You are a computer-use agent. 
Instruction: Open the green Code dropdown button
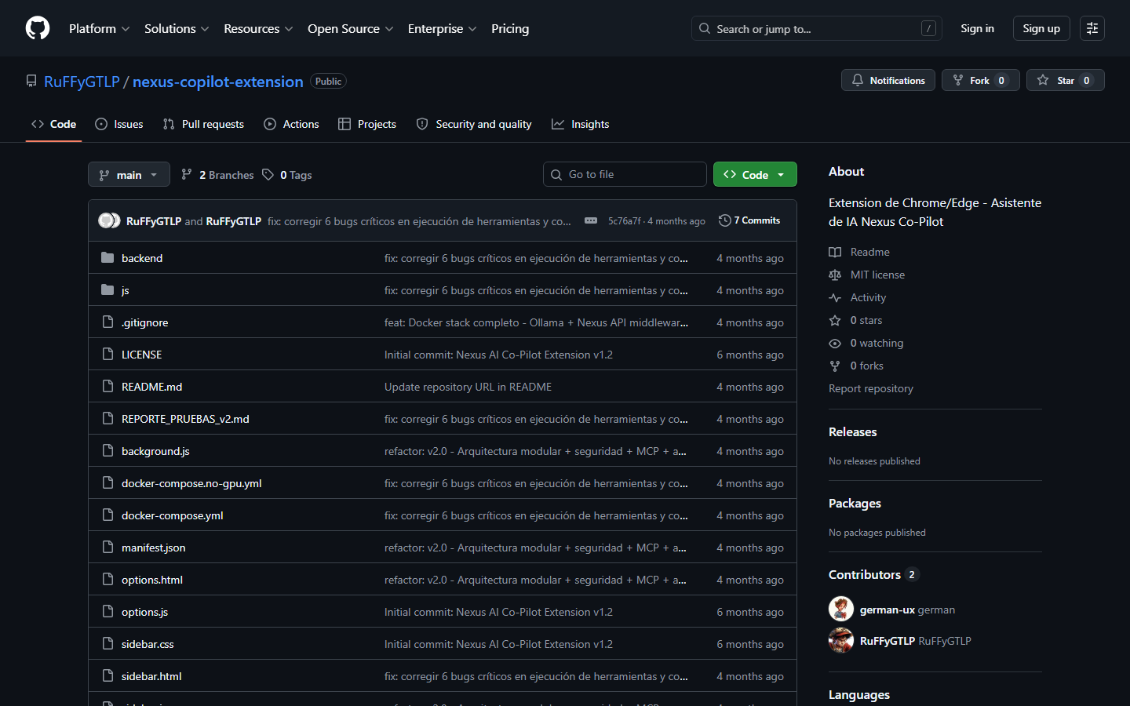pyautogui.click(x=755, y=174)
